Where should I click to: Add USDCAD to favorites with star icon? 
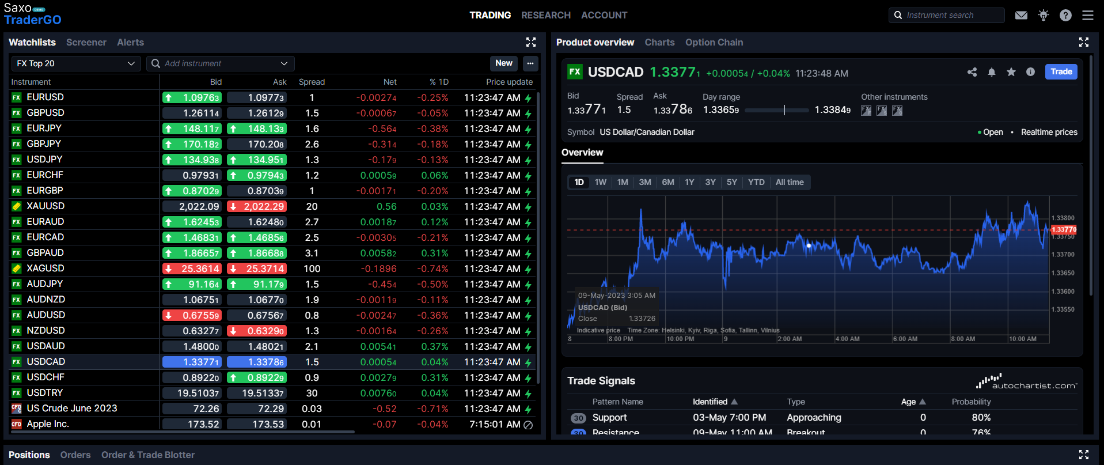coord(1011,72)
